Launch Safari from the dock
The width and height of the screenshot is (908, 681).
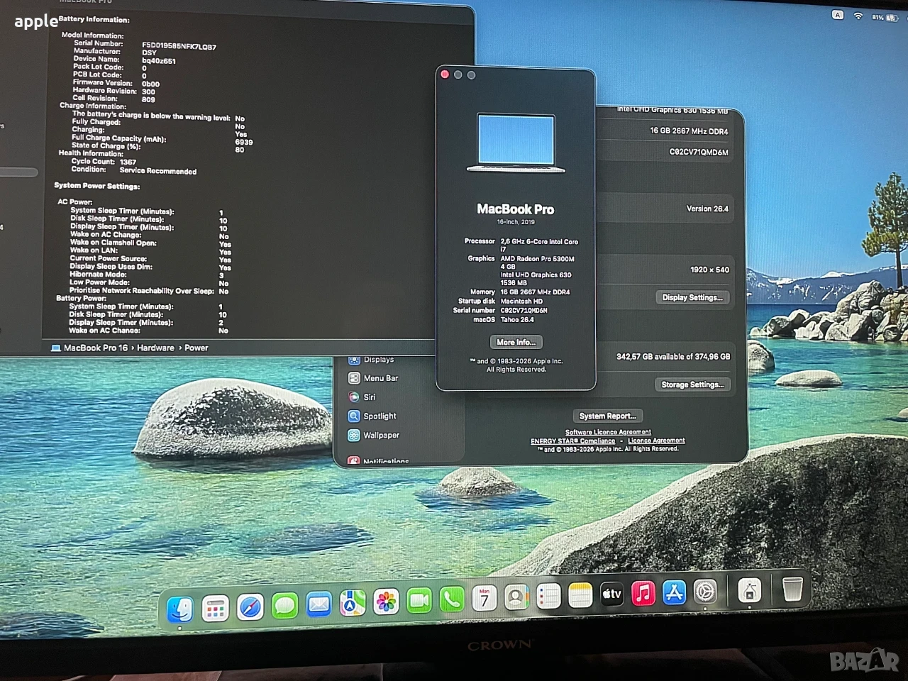pyautogui.click(x=250, y=607)
